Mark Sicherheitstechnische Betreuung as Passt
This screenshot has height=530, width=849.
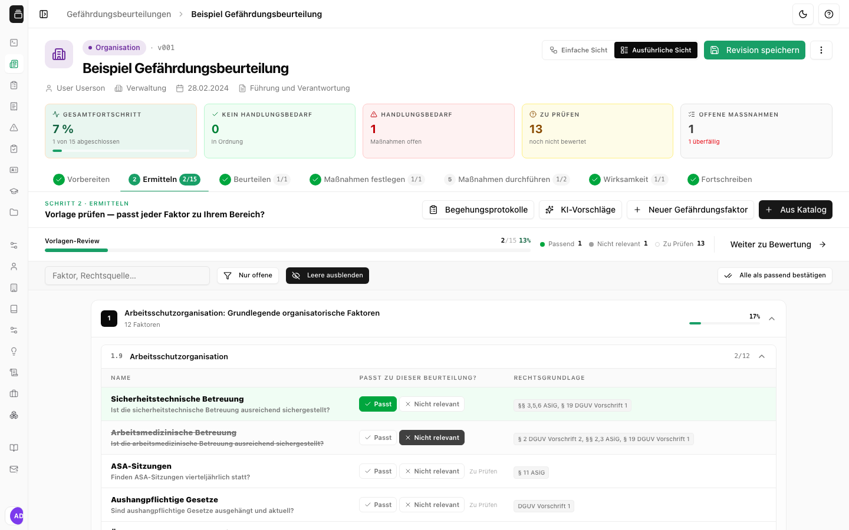click(x=378, y=404)
